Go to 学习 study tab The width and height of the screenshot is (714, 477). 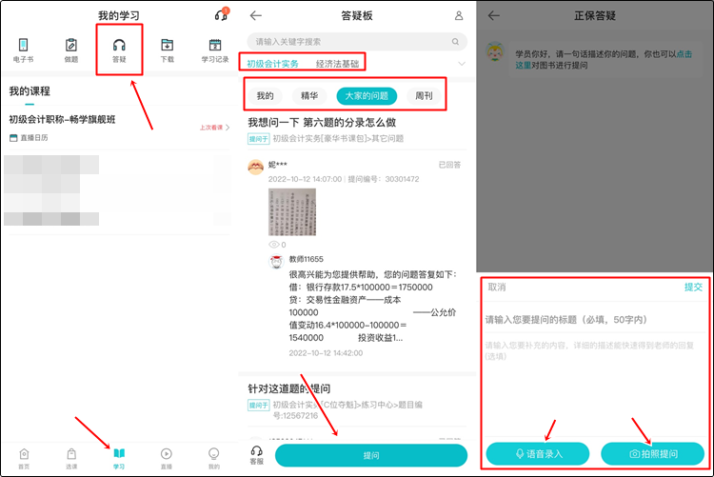[119, 458]
